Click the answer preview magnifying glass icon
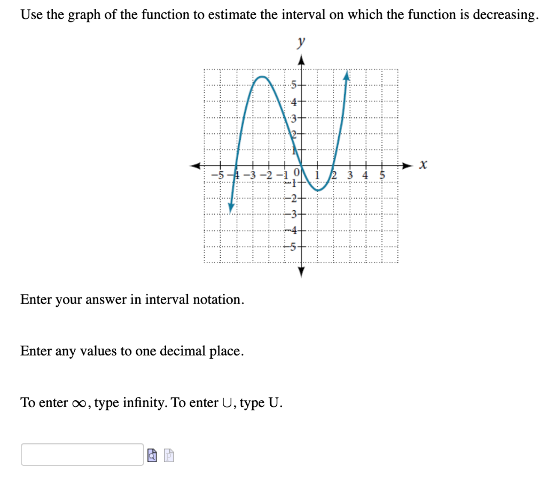The image size is (547, 483). (x=151, y=455)
